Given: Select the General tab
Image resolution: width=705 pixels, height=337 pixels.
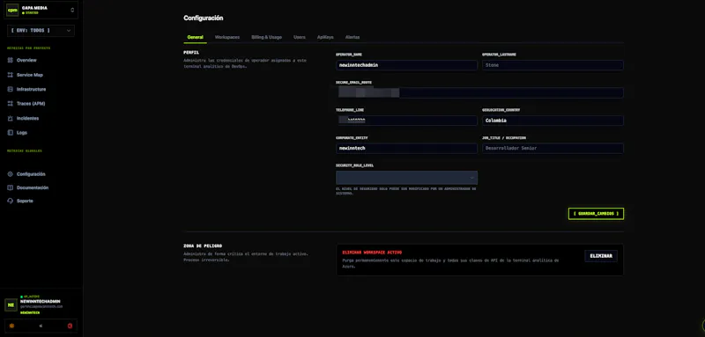Looking at the screenshot, I should (195, 37).
